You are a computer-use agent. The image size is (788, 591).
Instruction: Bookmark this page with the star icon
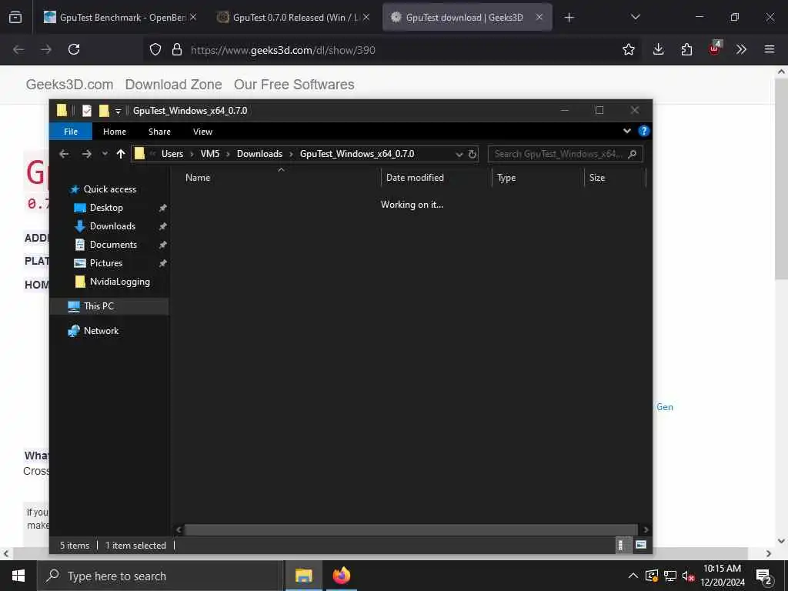pyautogui.click(x=628, y=49)
